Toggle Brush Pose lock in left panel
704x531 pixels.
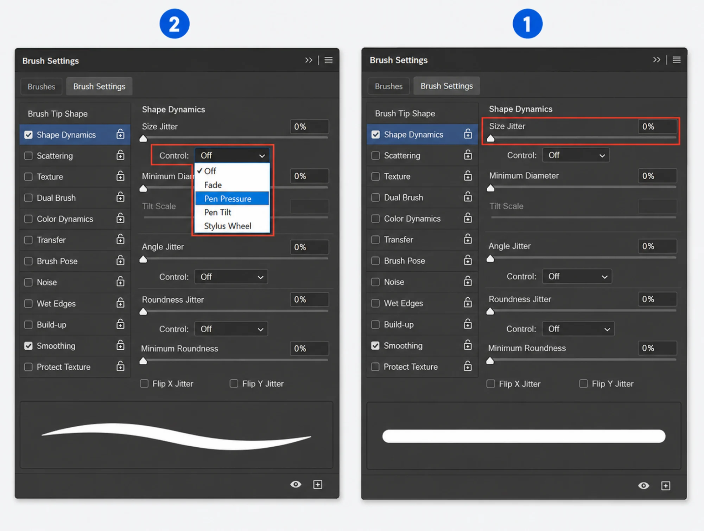(x=120, y=260)
